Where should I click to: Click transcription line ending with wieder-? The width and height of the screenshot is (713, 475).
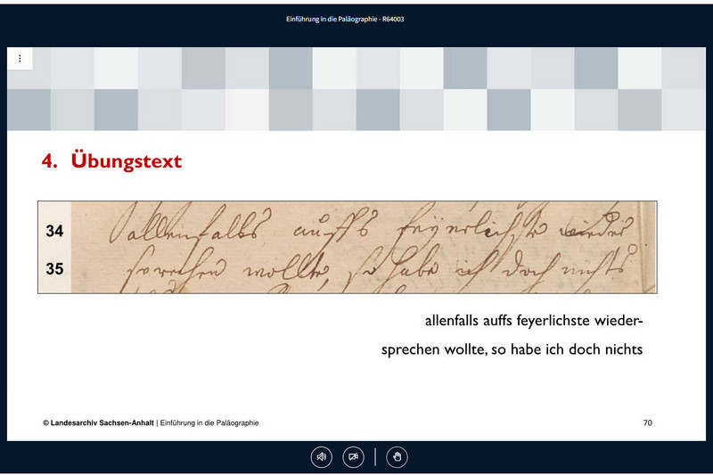(x=533, y=320)
